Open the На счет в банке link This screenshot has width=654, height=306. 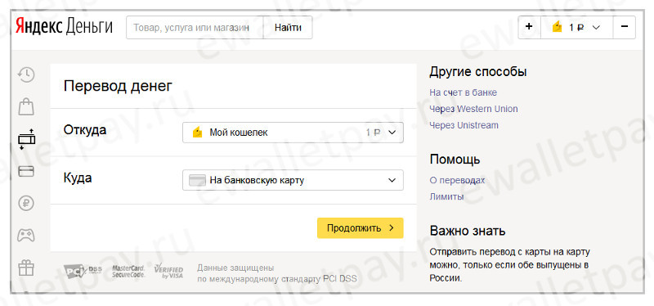(463, 92)
